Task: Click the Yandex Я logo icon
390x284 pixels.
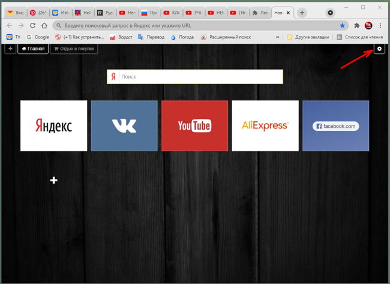Action: point(113,77)
